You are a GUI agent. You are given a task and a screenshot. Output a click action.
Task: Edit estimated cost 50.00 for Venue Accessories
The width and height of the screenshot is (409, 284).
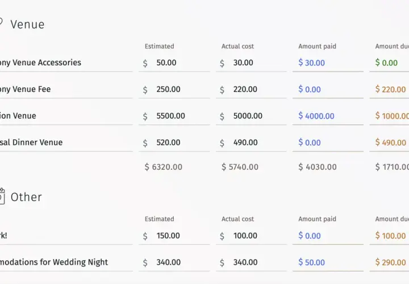pos(174,63)
